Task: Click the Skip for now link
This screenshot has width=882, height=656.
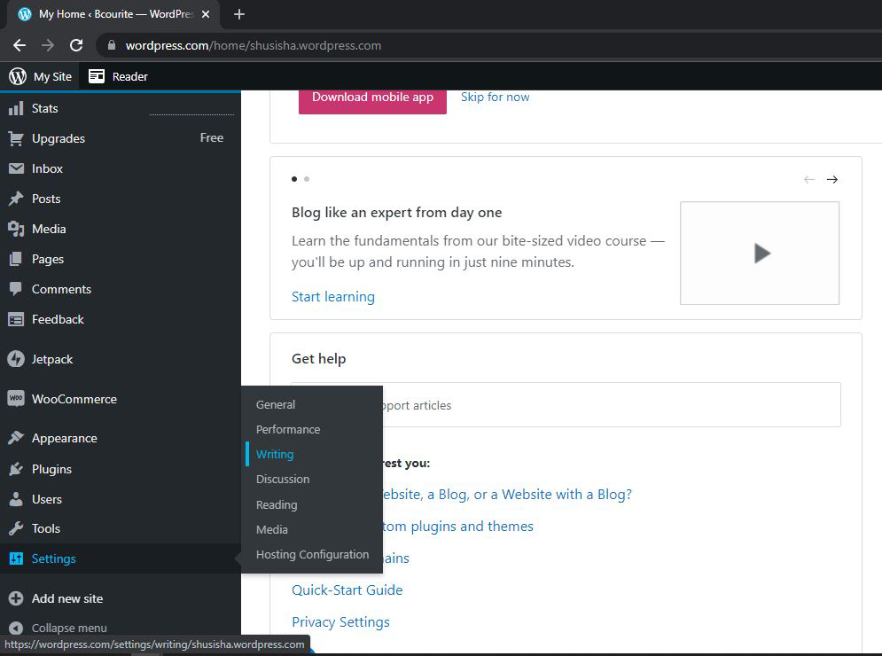Action: point(495,97)
